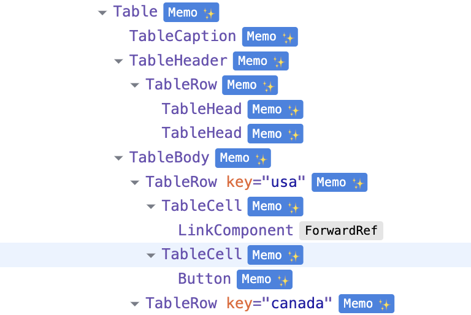Select the TableCaption component
471x315 pixels.
coord(182,37)
